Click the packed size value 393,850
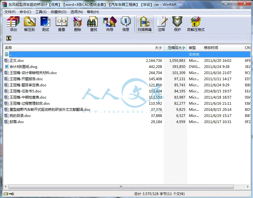 click(x=179, y=66)
